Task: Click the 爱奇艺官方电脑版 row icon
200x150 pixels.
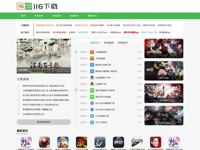Action: pyautogui.click(x=92, y=97)
